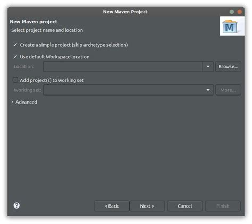This screenshot has height=224, width=252.
Task: Click the Browse... button
Action: (x=228, y=66)
